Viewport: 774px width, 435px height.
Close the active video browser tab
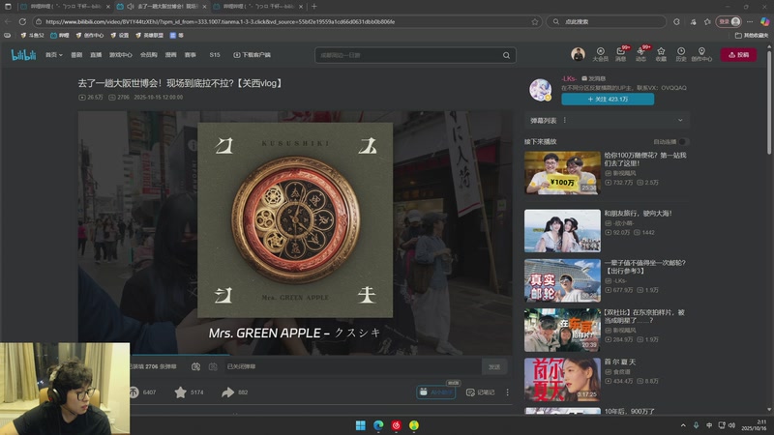(204, 7)
